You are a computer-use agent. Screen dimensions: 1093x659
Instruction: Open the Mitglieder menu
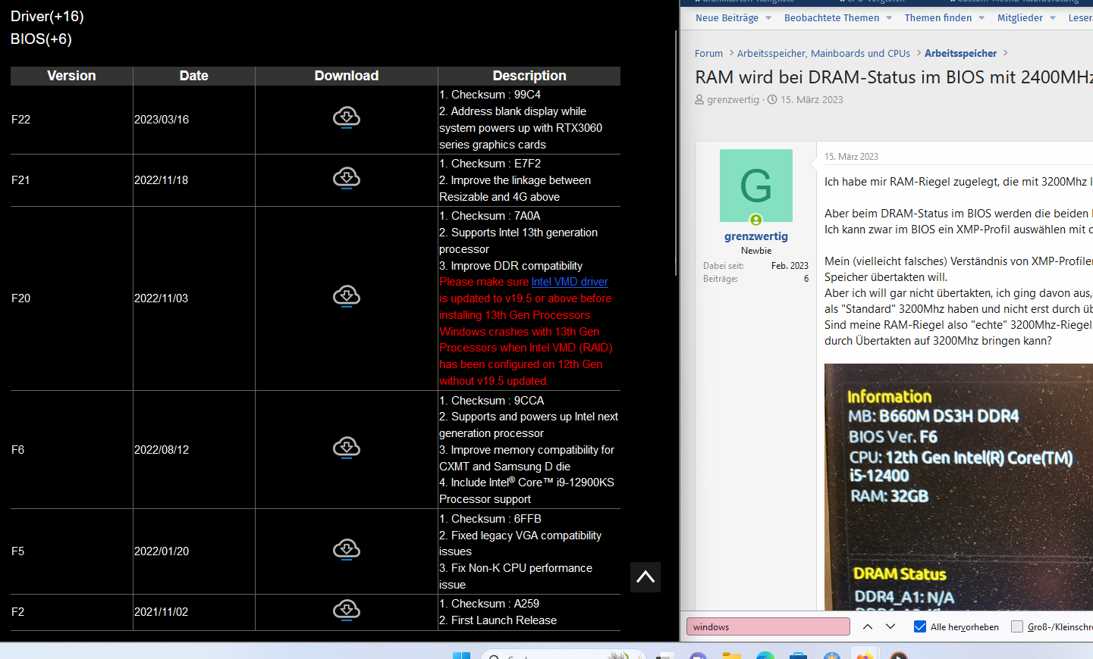coord(1019,18)
